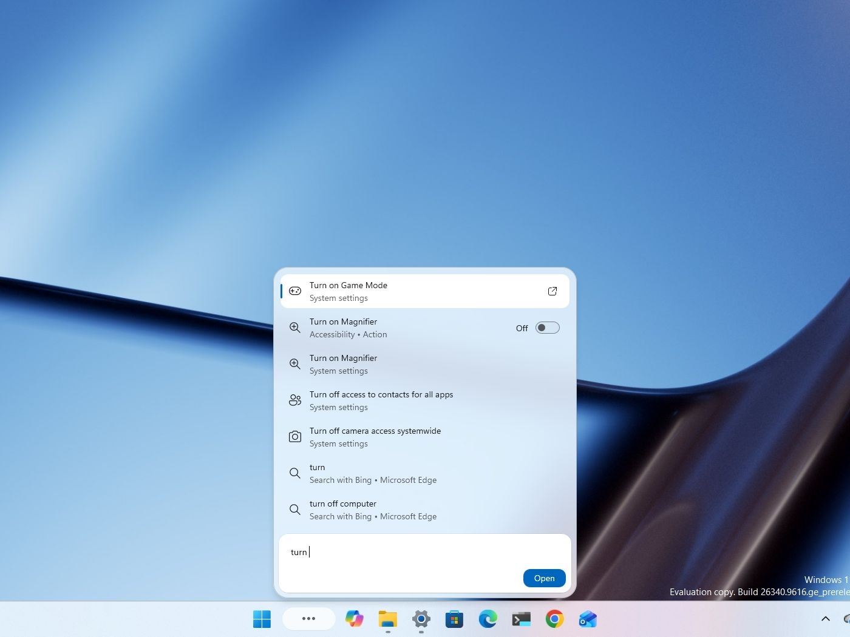Click the three-dots search pill on taskbar
850x637 pixels.
tap(308, 619)
